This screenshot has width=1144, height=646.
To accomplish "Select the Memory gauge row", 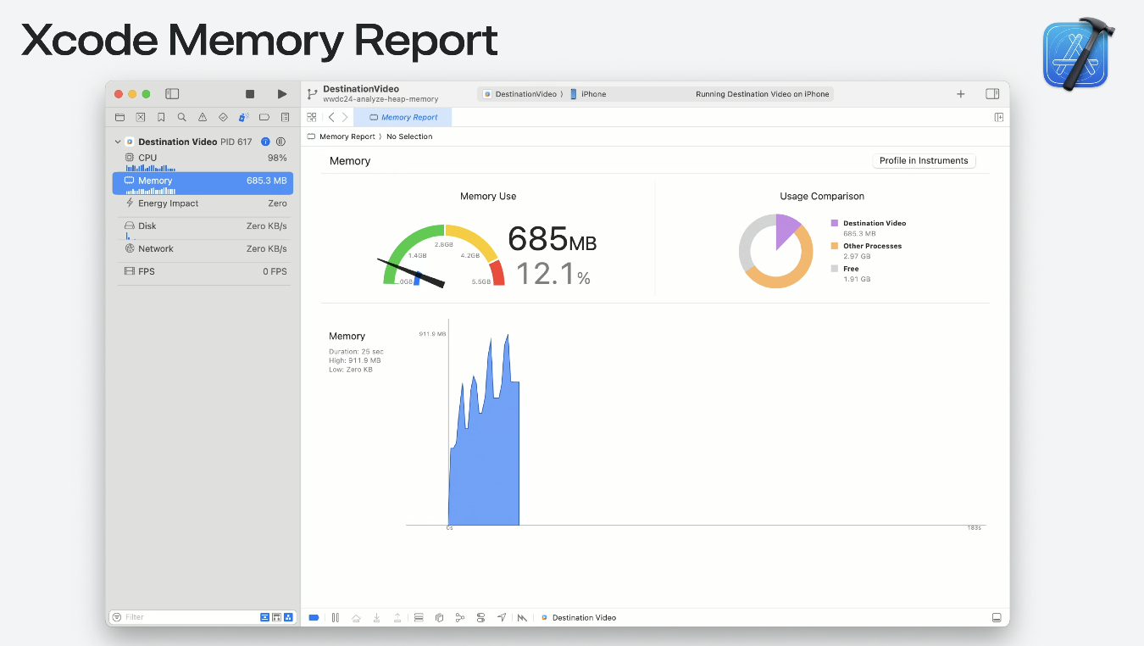I will pyautogui.click(x=203, y=183).
